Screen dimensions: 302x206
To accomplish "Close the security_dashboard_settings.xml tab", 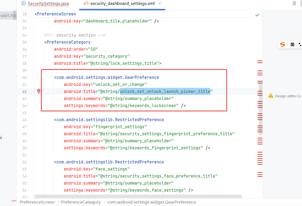I will point(160,3).
